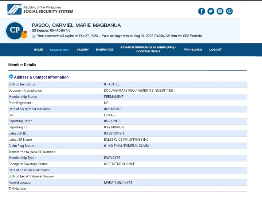
Task: Open the E-SERVICES menu
Action: (105, 50)
